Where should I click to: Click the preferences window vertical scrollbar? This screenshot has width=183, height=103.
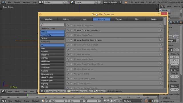pos(165,21)
